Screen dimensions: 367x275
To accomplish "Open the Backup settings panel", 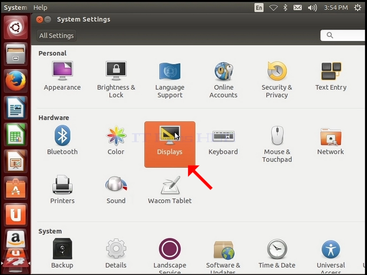I will point(62,253).
